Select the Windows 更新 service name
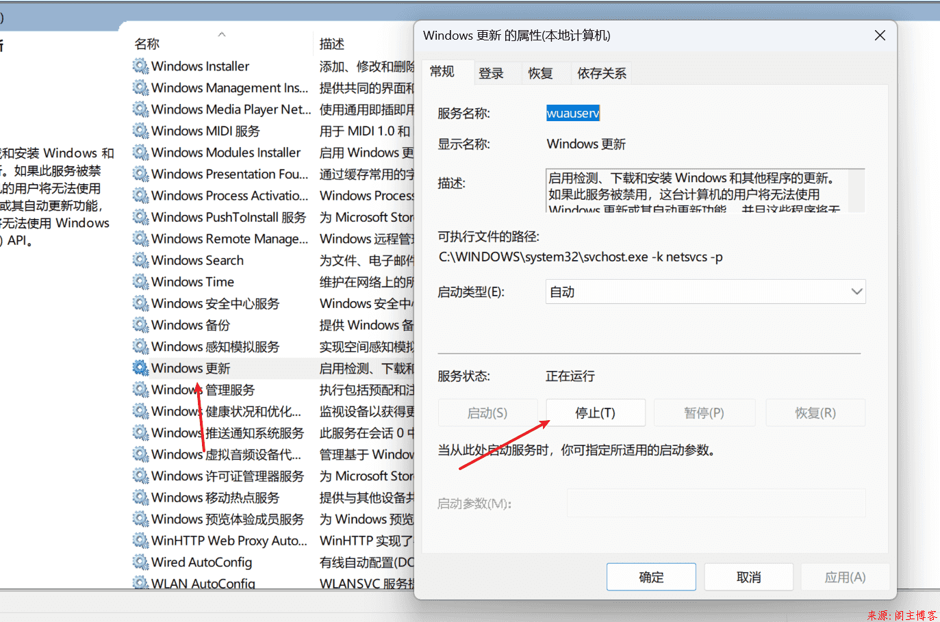The image size is (940, 622). point(190,368)
